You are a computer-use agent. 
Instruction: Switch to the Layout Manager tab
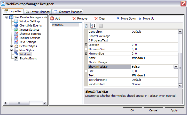coord(38,12)
